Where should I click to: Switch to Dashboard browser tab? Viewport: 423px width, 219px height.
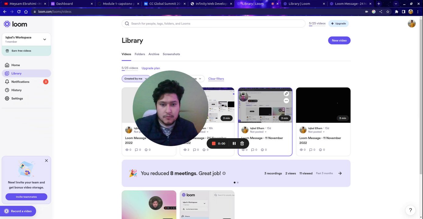pyautogui.click(x=72, y=4)
